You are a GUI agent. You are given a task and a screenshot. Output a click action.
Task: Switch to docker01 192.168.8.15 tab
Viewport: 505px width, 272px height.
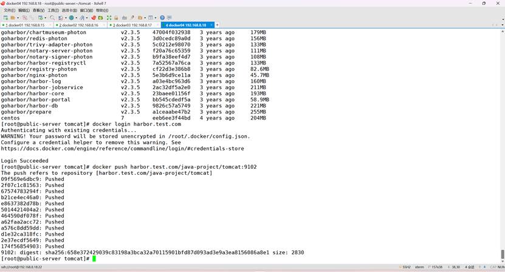click(27, 25)
